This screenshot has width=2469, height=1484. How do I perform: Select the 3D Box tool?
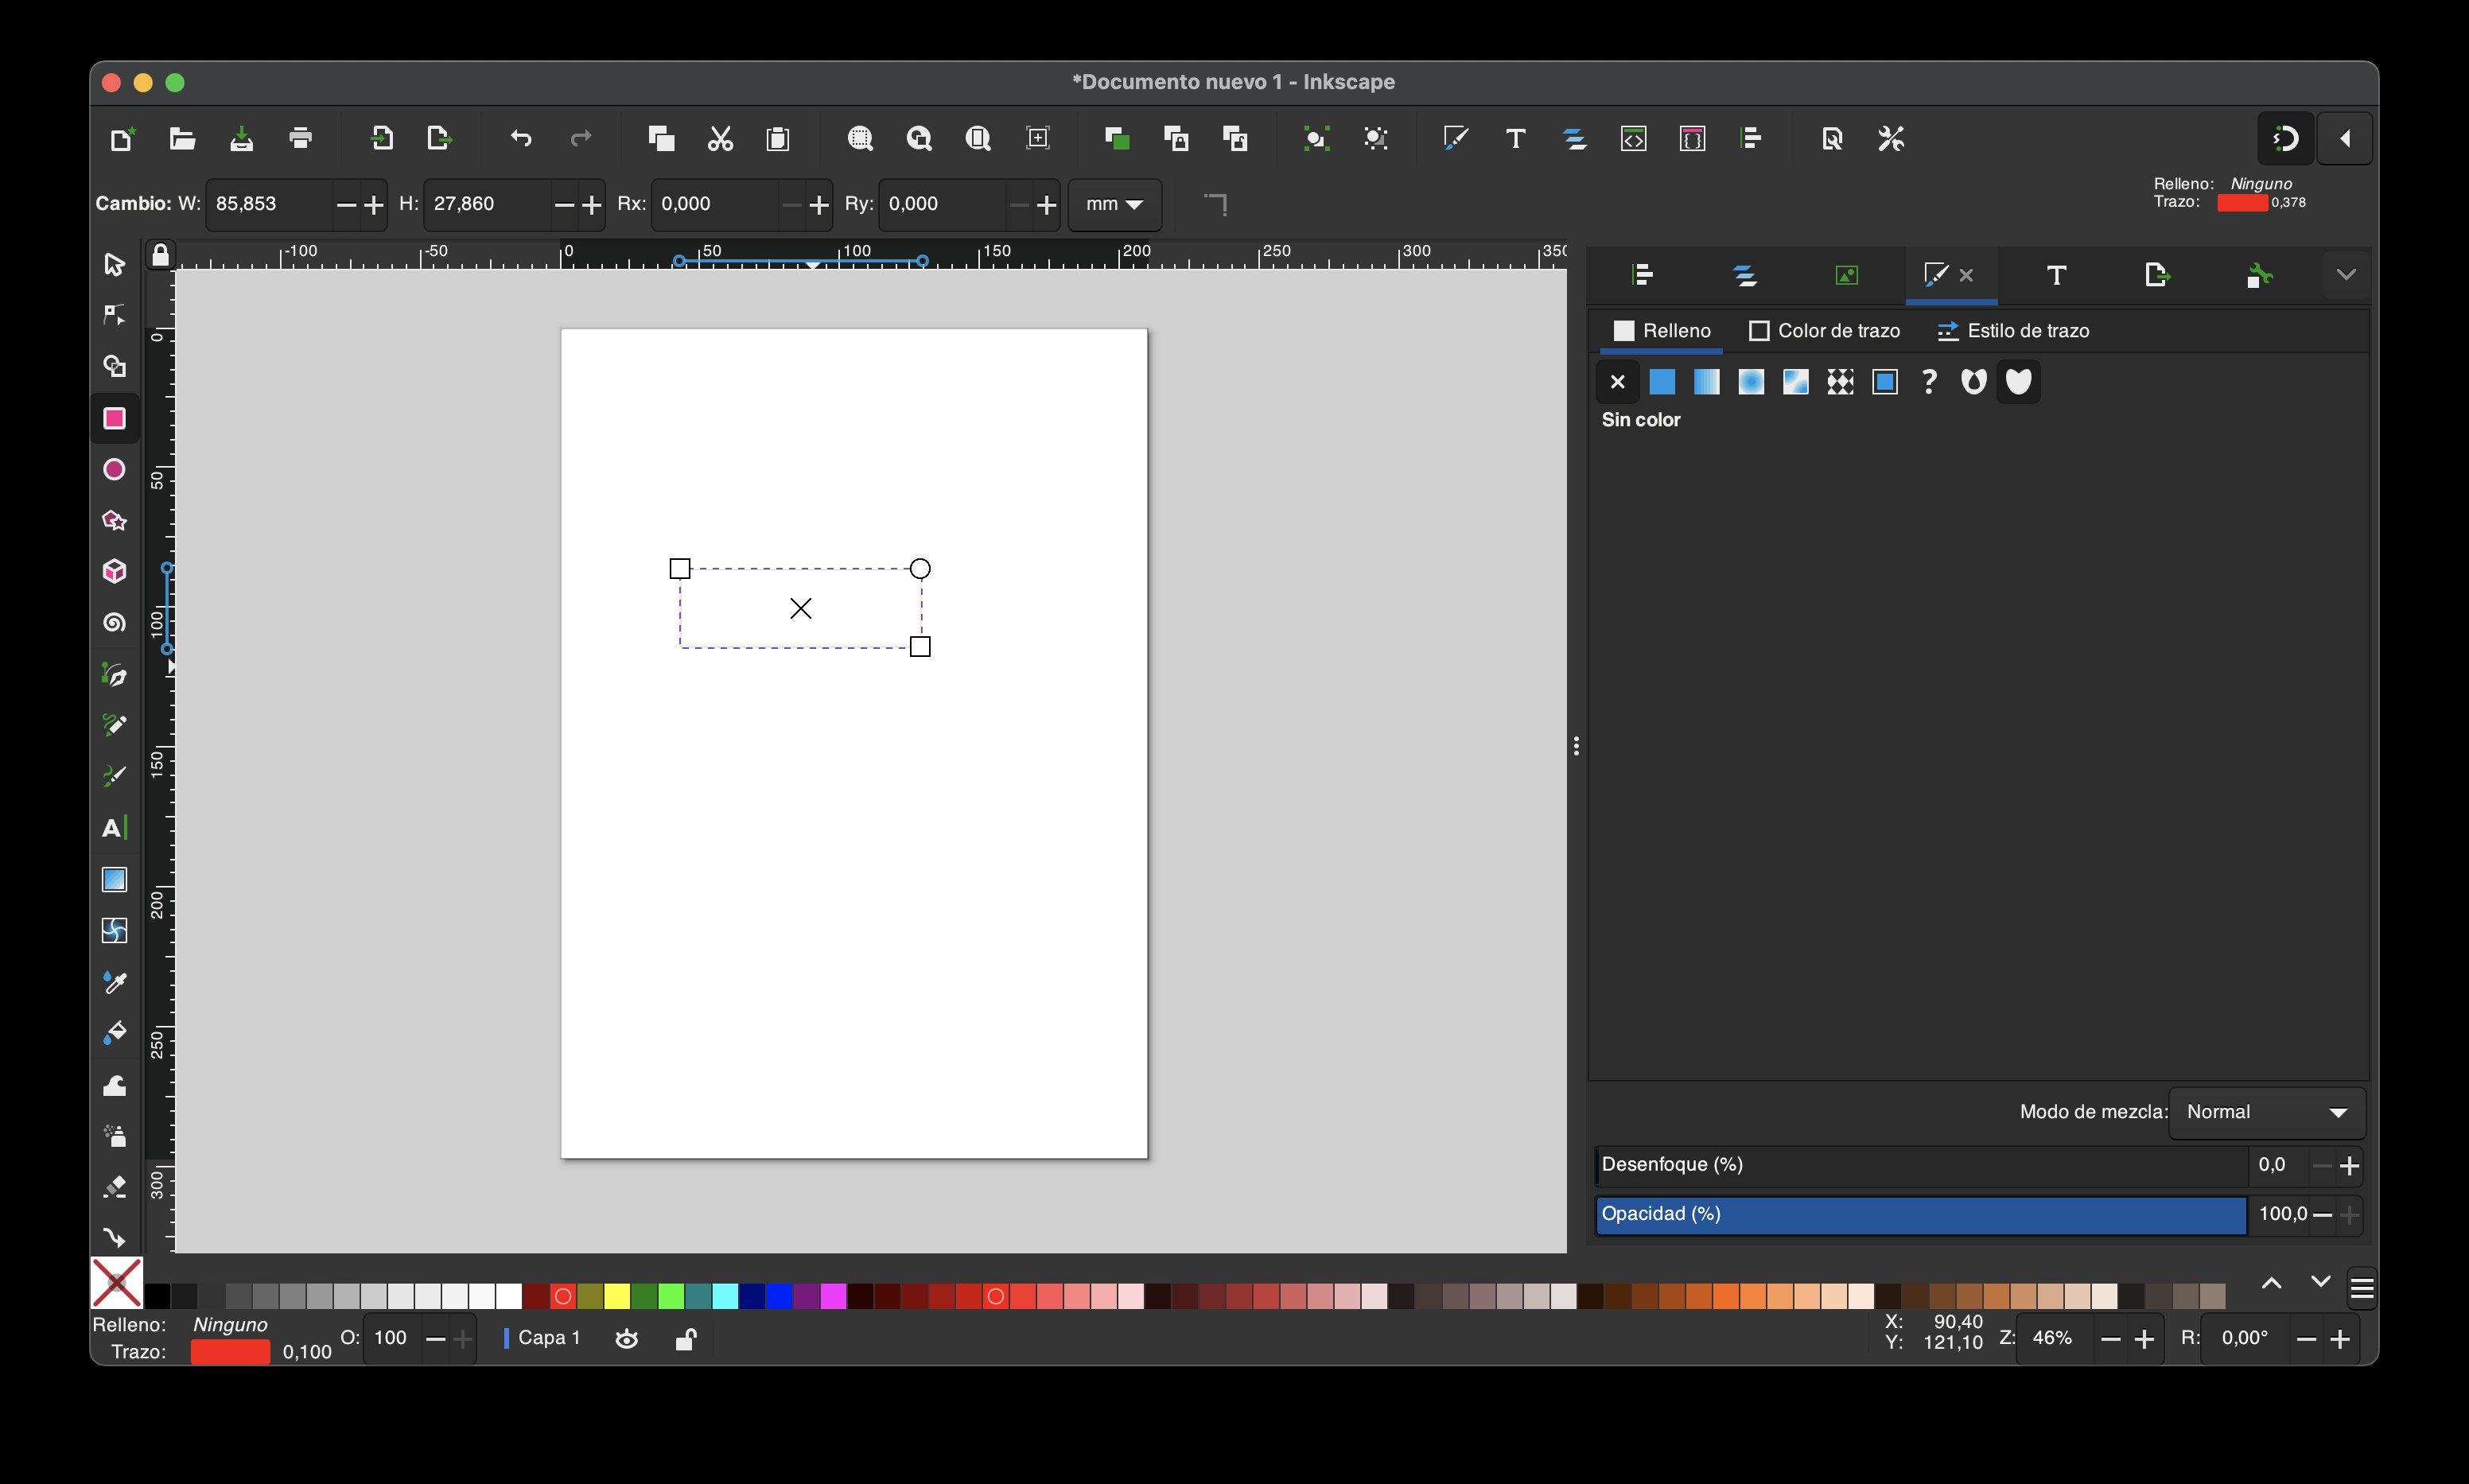(x=114, y=571)
